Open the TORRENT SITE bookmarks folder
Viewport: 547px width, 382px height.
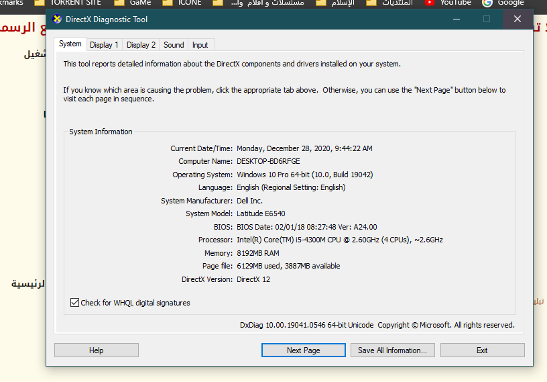click(67, 3)
